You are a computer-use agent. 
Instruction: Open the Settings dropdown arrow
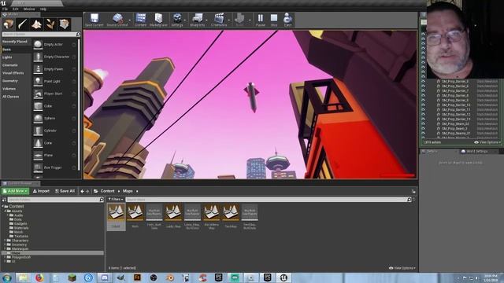185,20
